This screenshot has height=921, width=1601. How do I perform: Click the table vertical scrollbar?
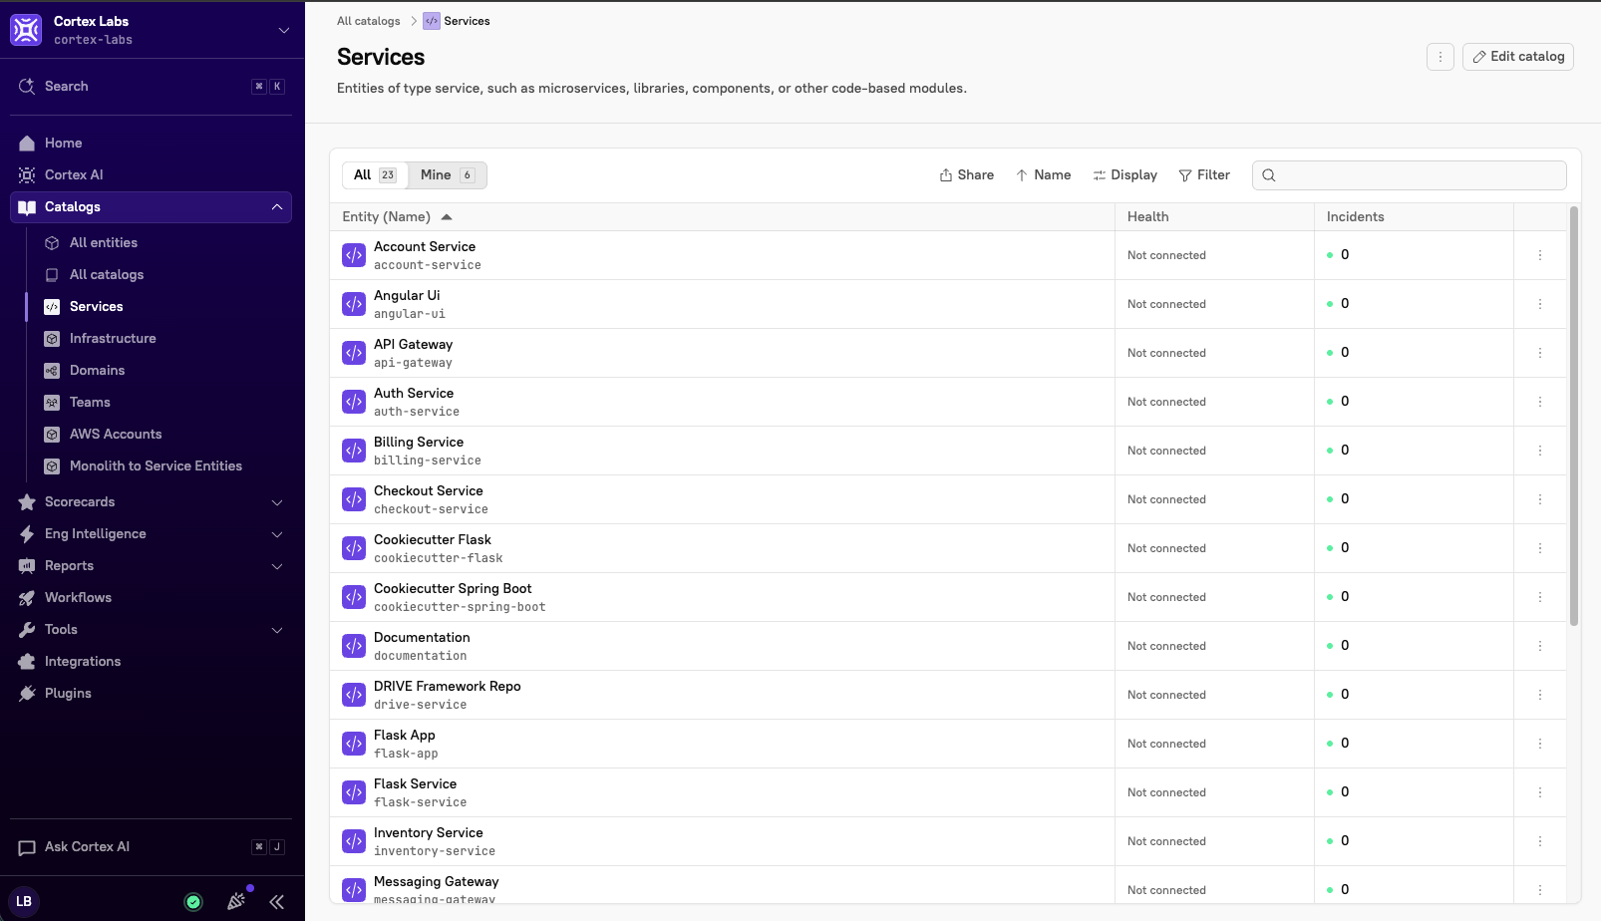(1574, 416)
